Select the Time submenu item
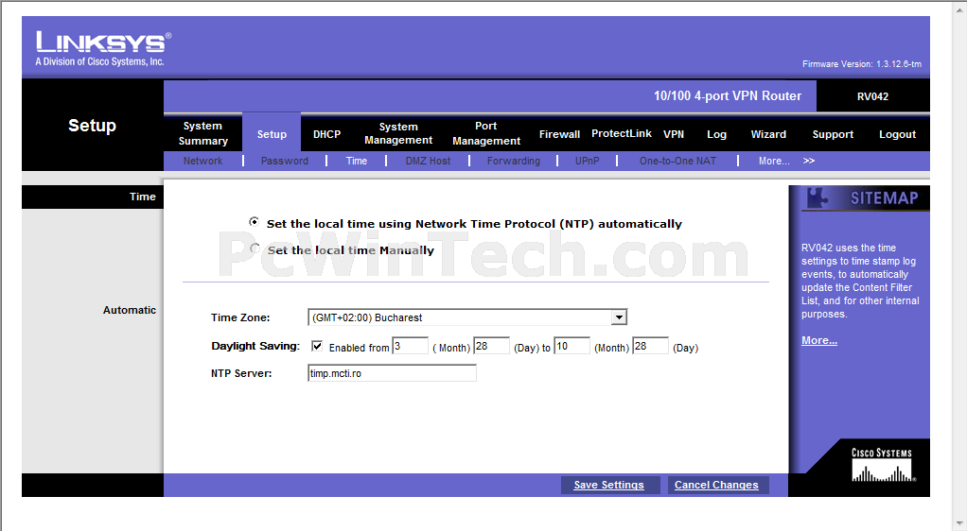 point(357,161)
